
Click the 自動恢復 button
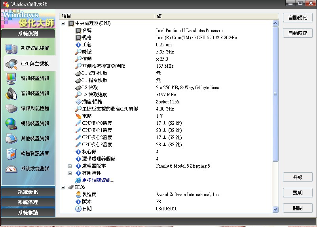298,33
